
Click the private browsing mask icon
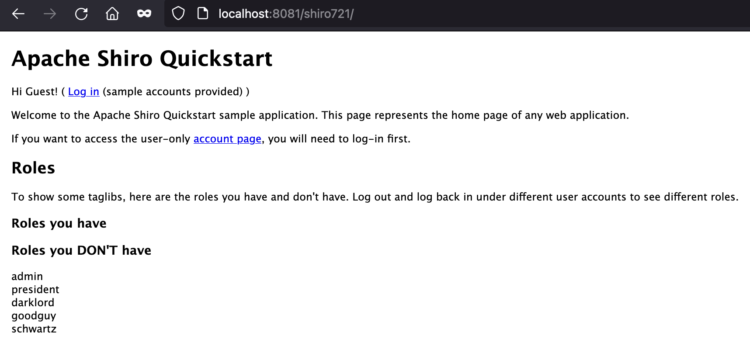coord(144,14)
